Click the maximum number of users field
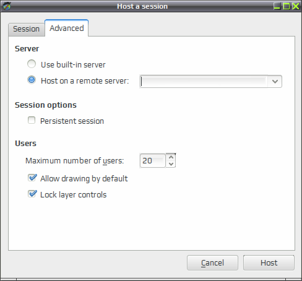 click(x=153, y=160)
